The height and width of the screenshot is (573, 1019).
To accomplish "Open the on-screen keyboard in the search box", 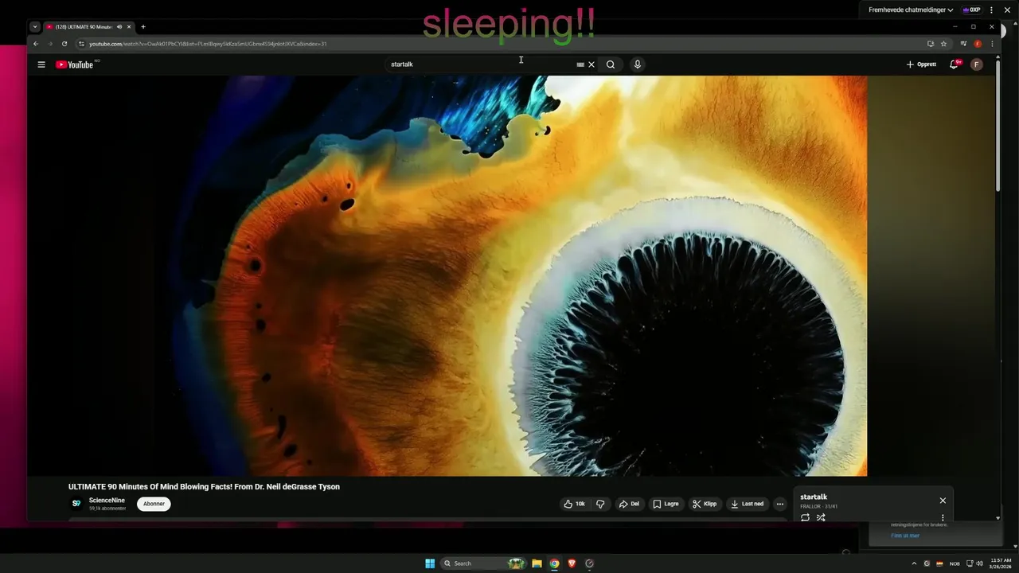I will pyautogui.click(x=580, y=64).
